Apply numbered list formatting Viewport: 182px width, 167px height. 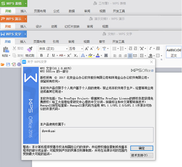pyautogui.click(x=122, y=49)
